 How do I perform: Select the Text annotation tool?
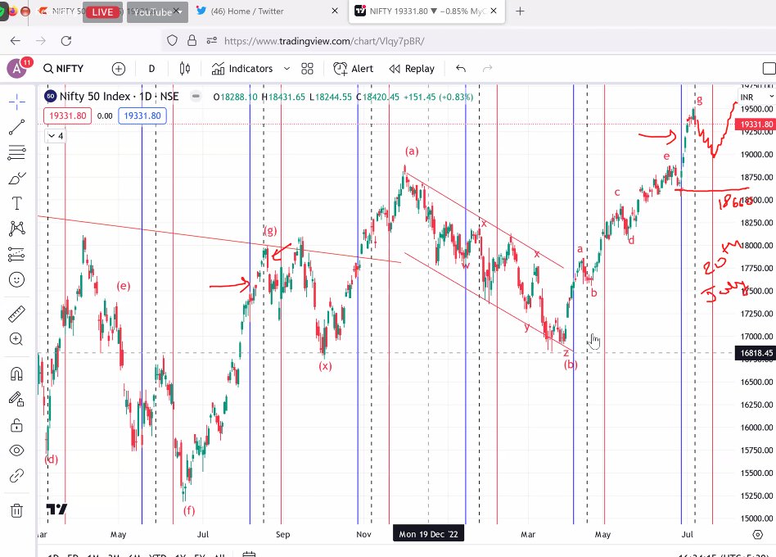(x=16, y=203)
